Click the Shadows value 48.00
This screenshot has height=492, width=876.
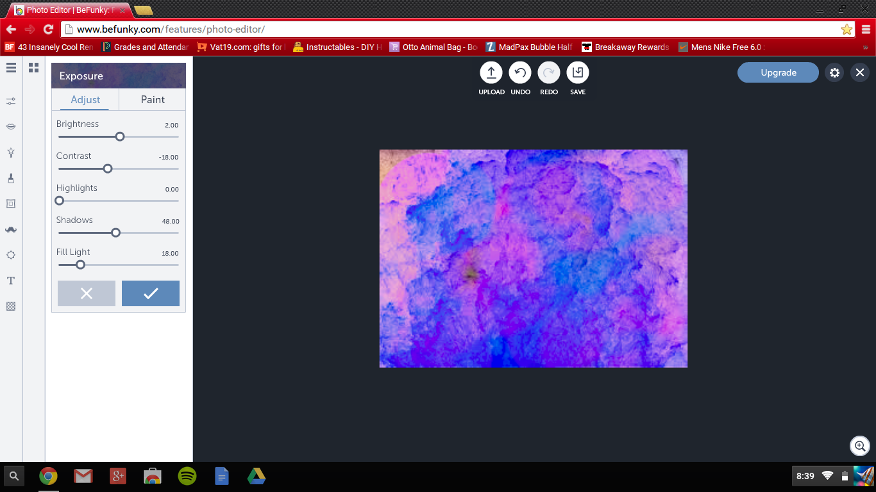pos(171,222)
